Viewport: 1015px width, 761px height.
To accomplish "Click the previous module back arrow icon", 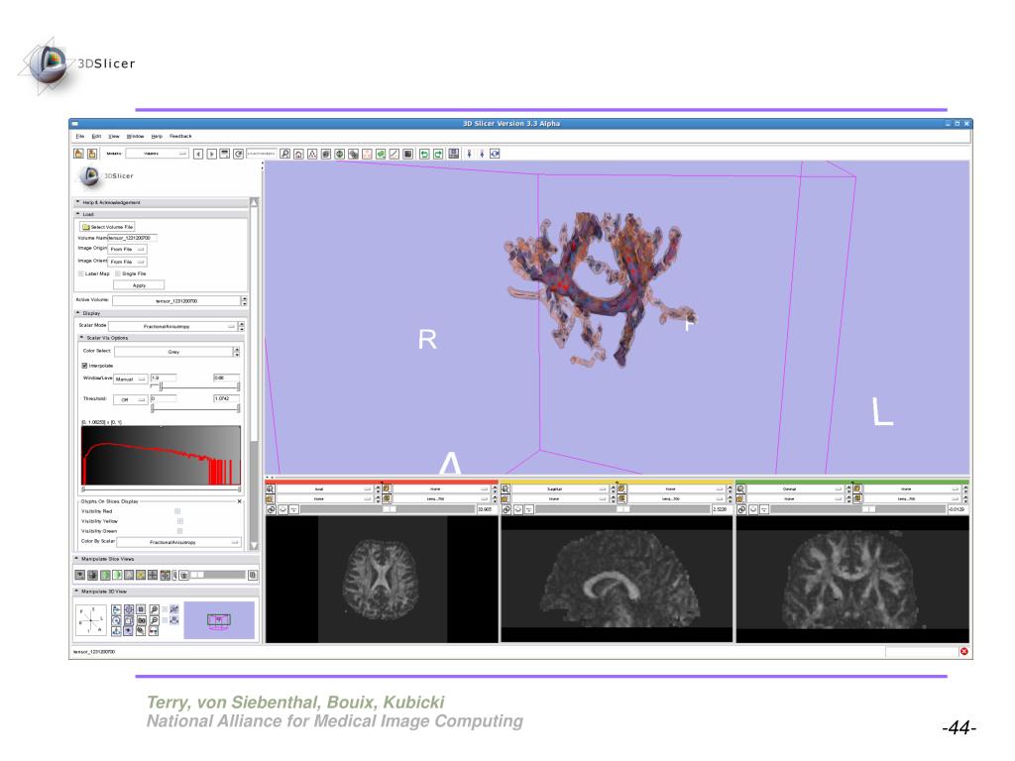I will click(198, 154).
